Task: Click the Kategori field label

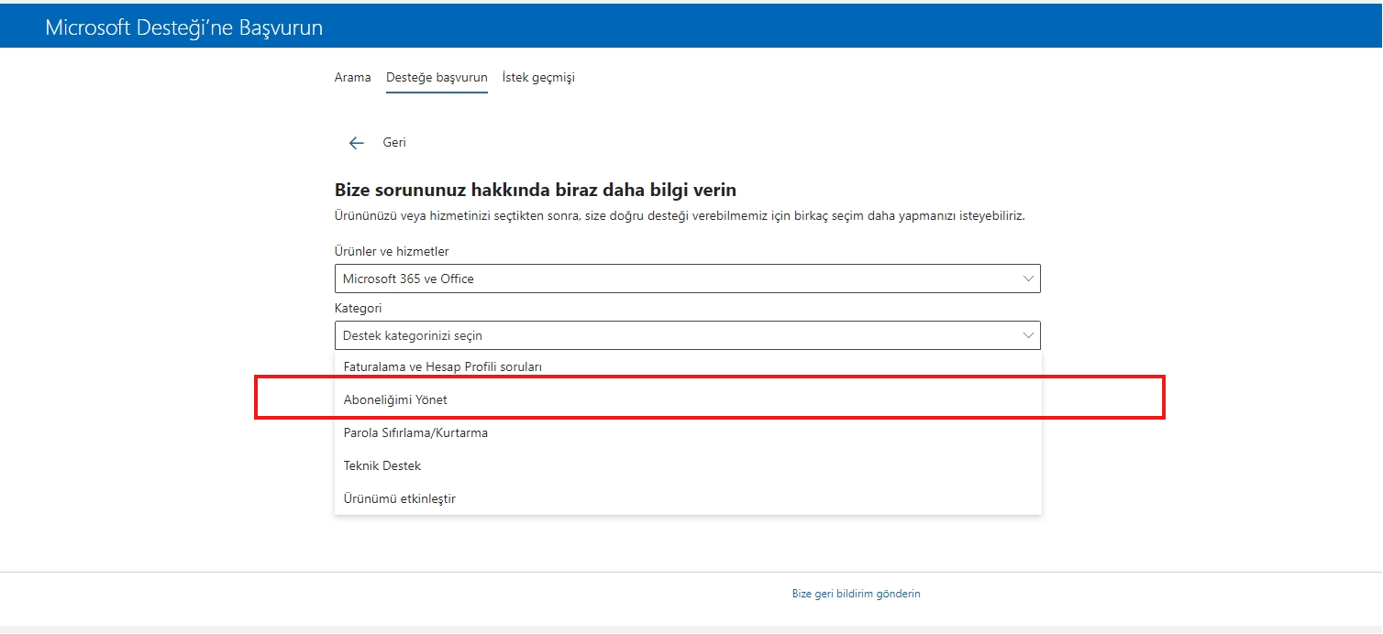Action: (x=359, y=308)
